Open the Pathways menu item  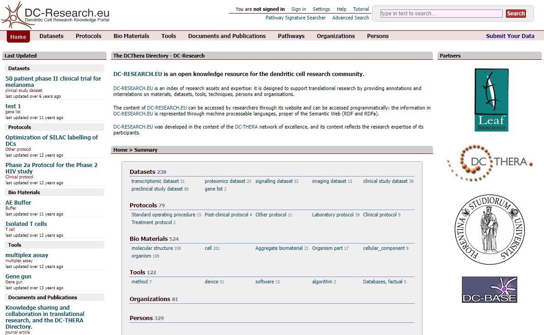291,36
